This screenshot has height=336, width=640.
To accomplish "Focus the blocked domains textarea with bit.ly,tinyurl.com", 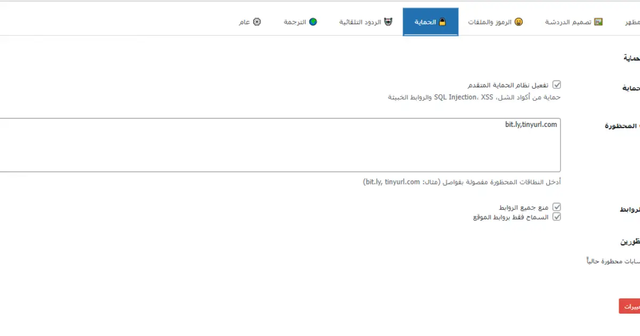I will 280,145.
